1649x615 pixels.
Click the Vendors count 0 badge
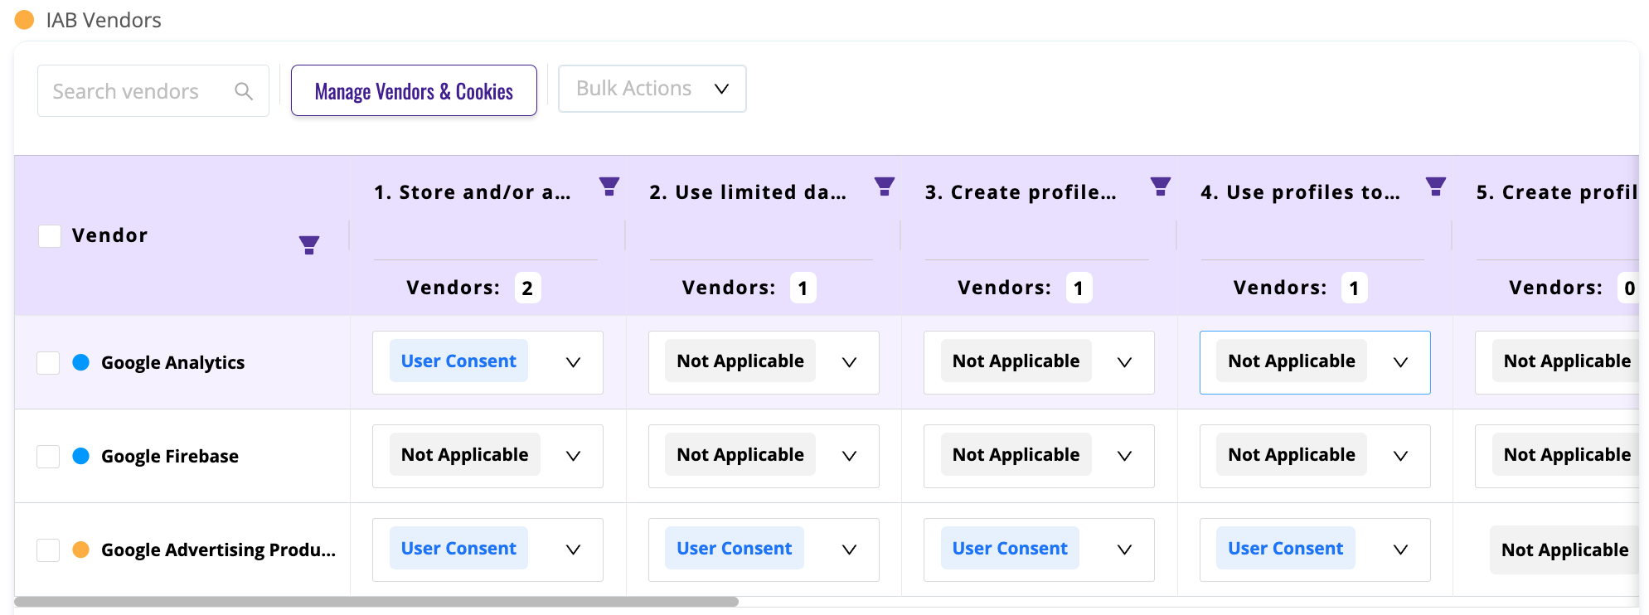point(1629,288)
